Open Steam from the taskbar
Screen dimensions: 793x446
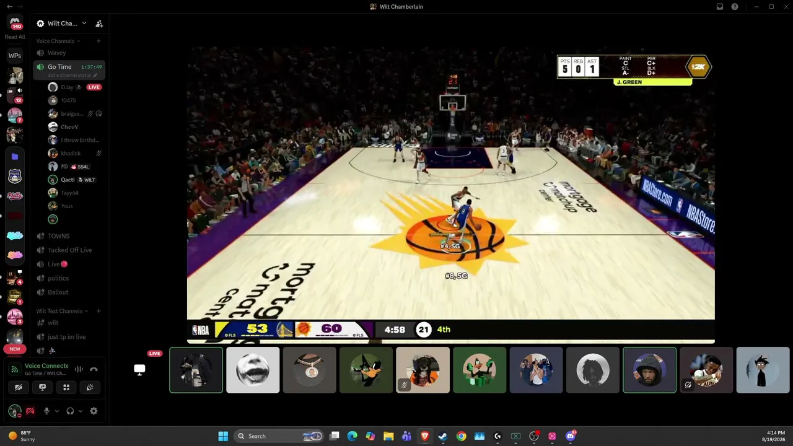click(x=443, y=436)
